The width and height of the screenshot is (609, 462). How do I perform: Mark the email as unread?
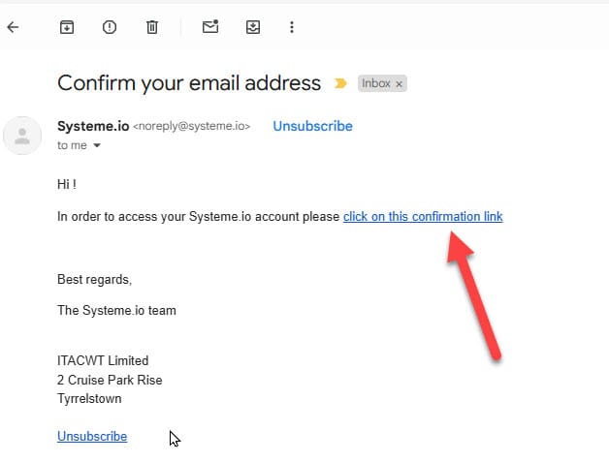click(210, 27)
